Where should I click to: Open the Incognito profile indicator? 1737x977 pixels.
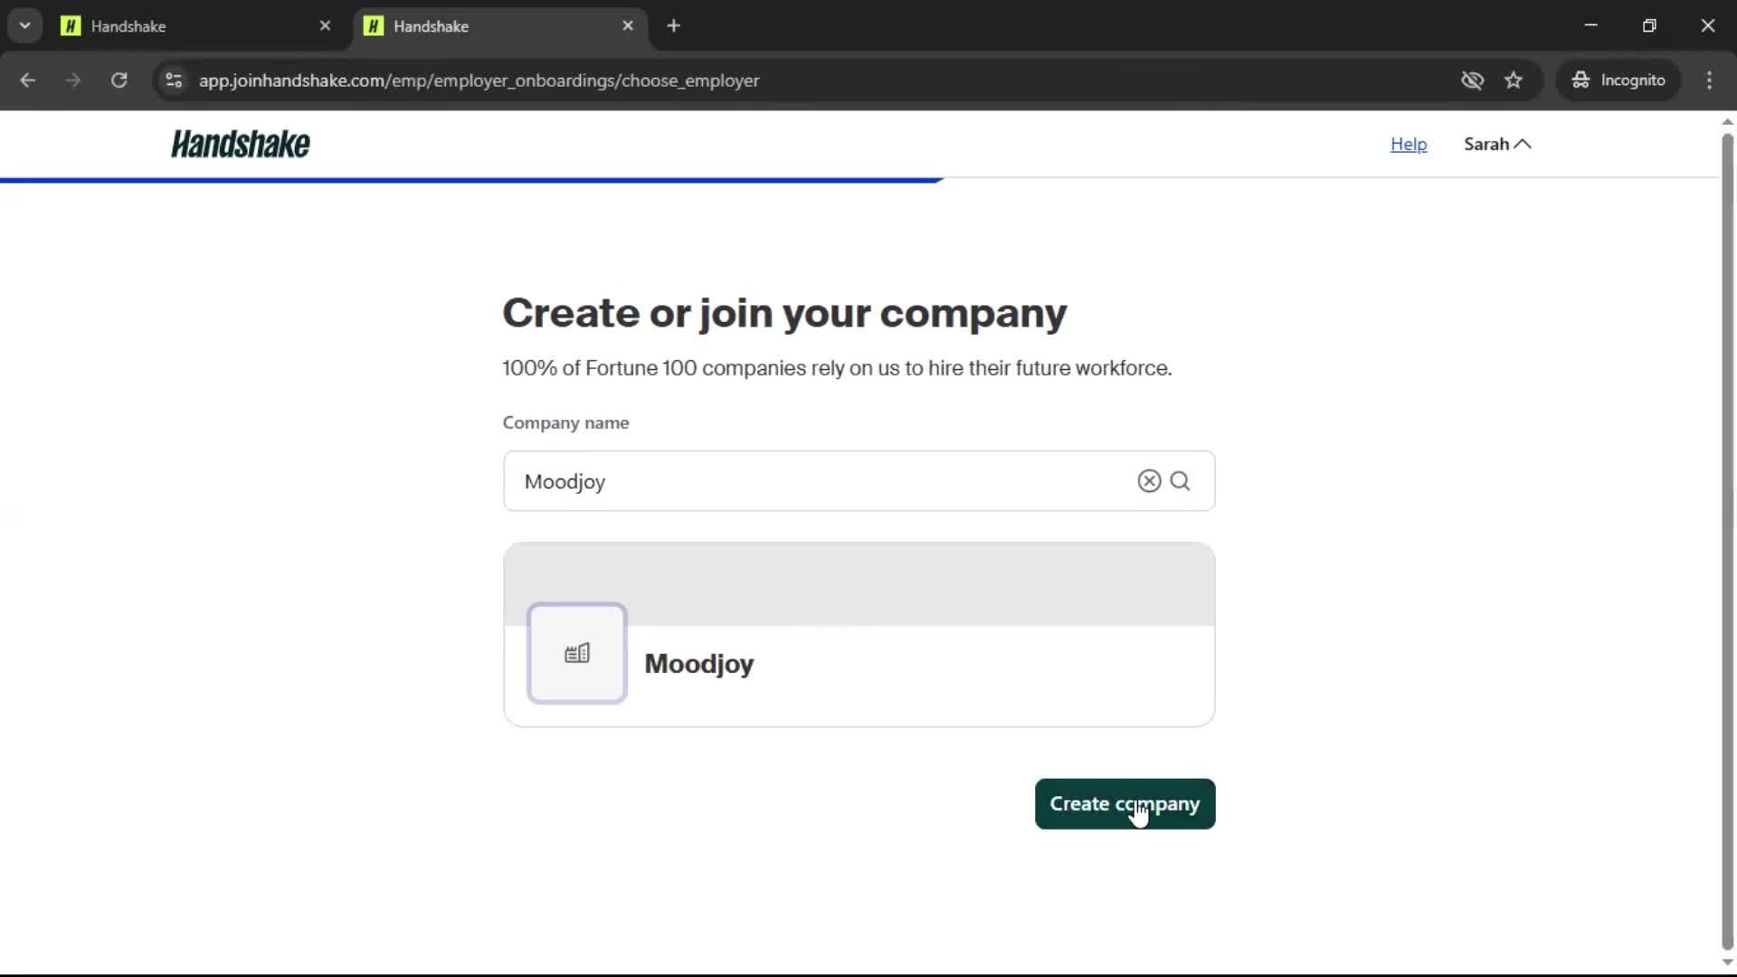pyautogui.click(x=1618, y=81)
